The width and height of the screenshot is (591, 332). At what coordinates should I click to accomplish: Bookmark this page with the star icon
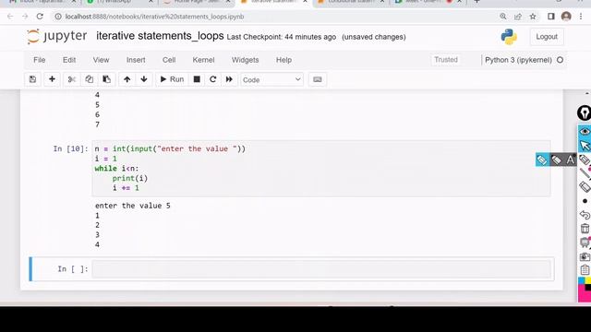(x=533, y=17)
